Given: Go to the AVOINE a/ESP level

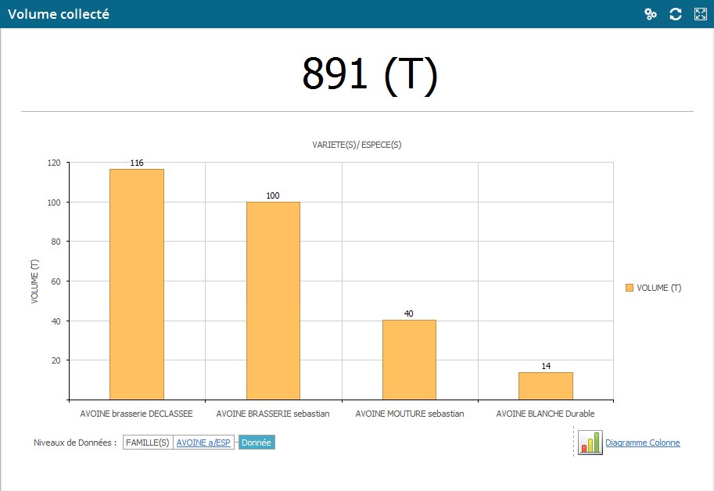Looking at the screenshot, I should point(203,443).
